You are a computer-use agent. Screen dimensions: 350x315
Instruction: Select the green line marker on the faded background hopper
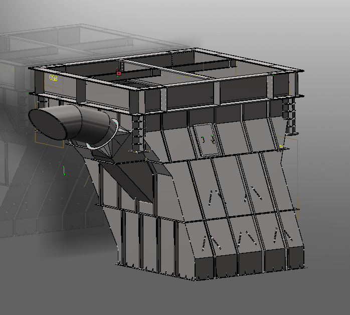(64, 171)
